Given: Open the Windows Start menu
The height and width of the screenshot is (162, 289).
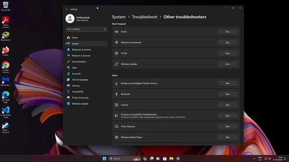Looking at the screenshot, I should coord(104,158).
